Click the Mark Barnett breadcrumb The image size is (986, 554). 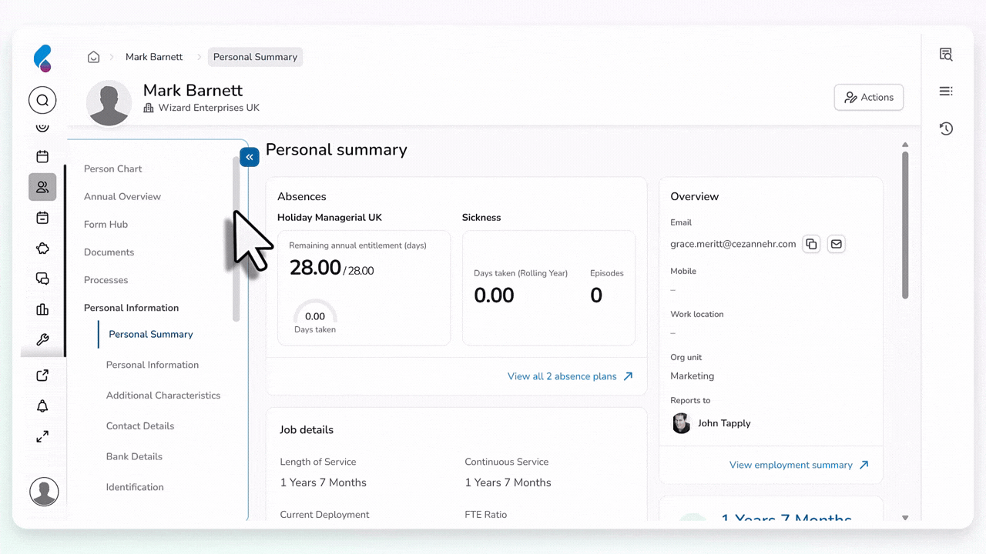(154, 57)
